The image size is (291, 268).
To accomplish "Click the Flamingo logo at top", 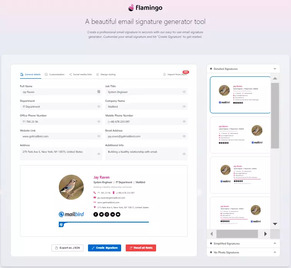I will click(x=145, y=8).
